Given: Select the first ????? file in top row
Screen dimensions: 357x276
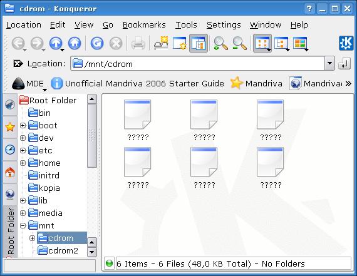Looking at the screenshot, I should [138, 120].
